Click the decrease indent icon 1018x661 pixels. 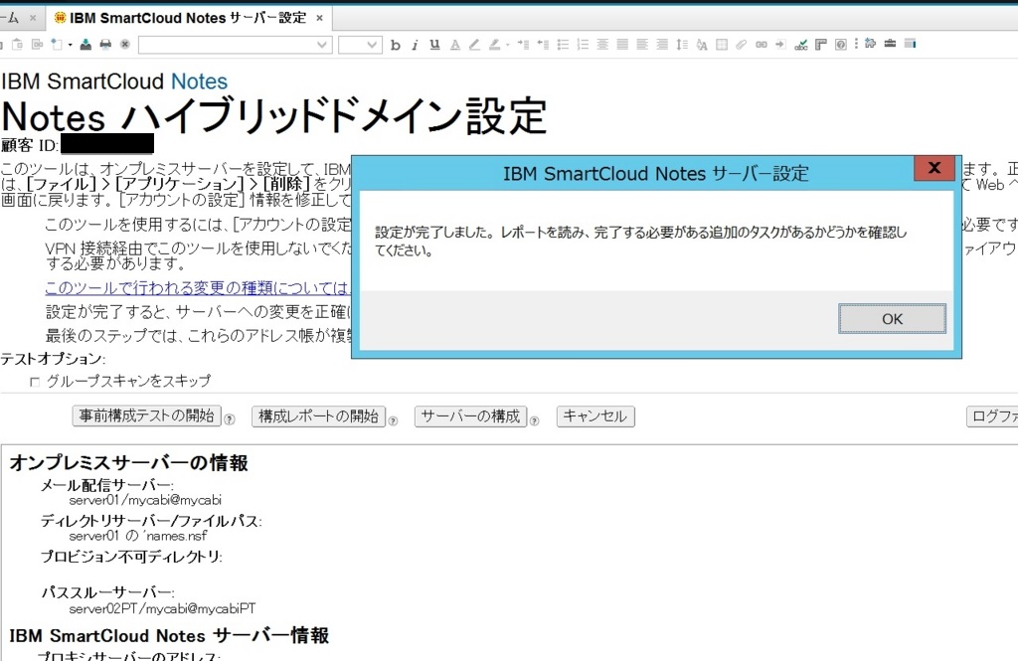pos(543,45)
